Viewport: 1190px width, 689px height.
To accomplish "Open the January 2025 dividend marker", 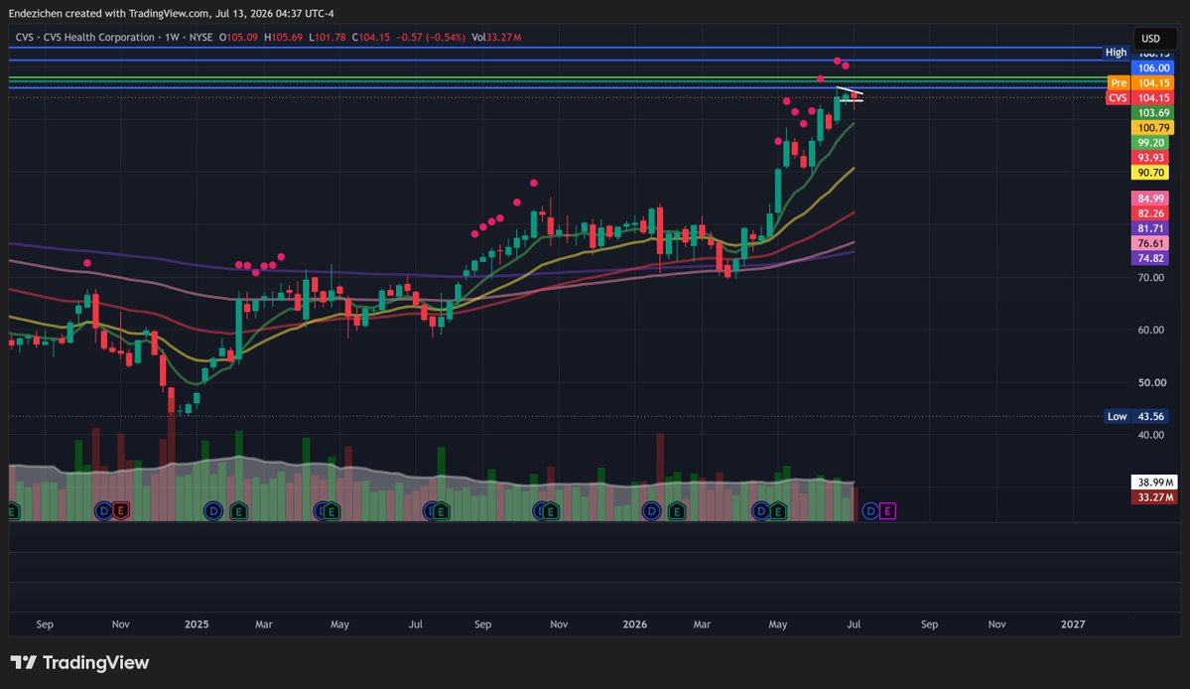I will coord(213,510).
